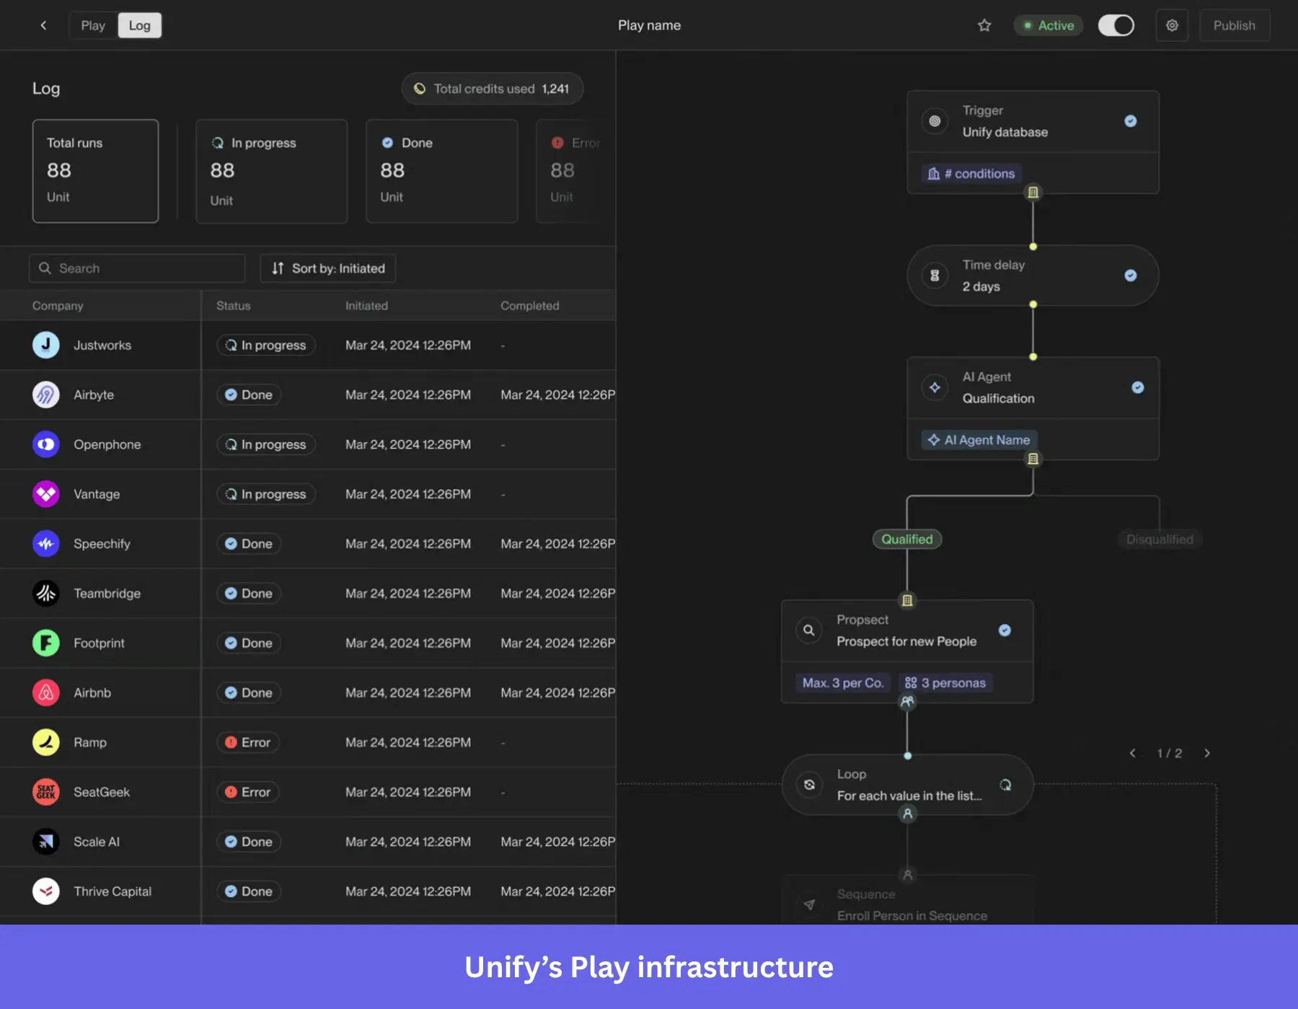Click the AI Agent node blue checkmark
Screen dimensions: 1298x1009
(1138, 387)
